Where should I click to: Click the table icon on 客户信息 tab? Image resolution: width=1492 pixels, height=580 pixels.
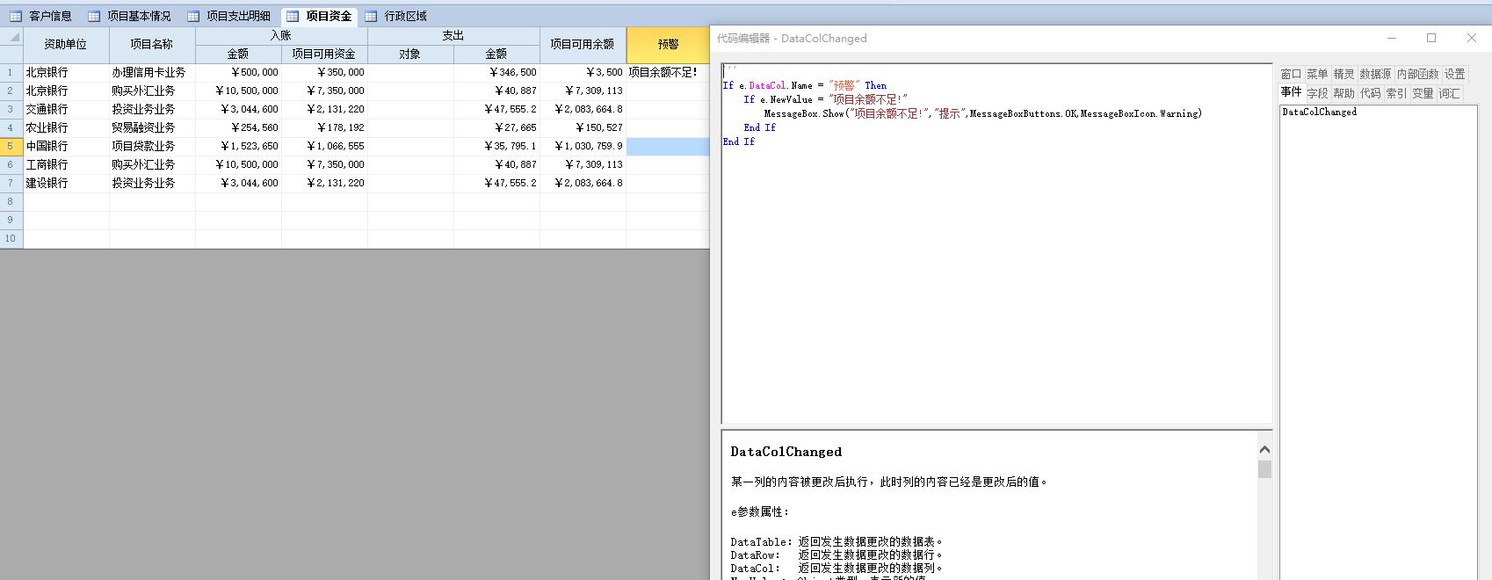15,16
